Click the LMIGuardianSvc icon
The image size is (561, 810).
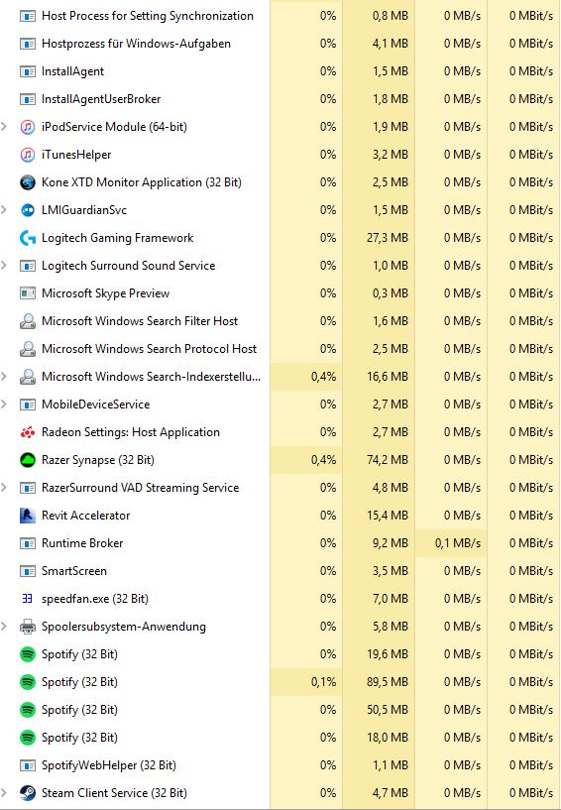coord(28,210)
